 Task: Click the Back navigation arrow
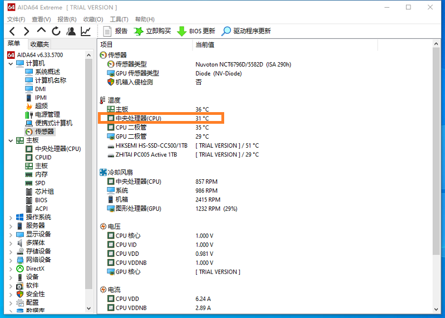pos(12,31)
